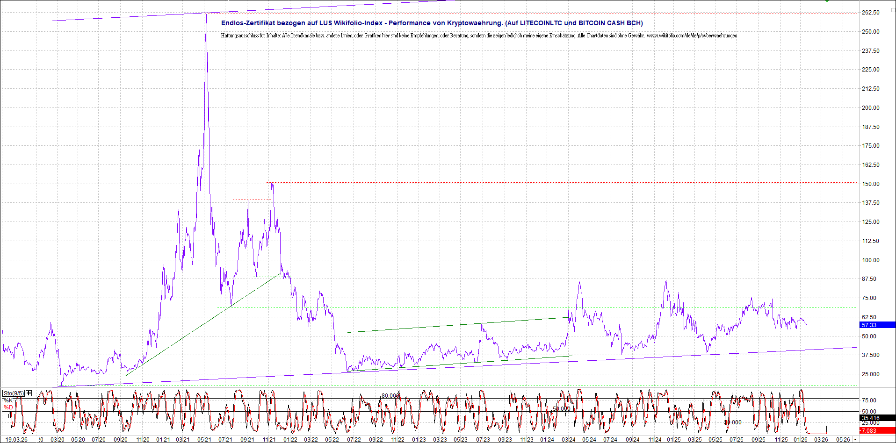The width and height of the screenshot is (896, 443).
Task: Collapse the price panel minus box
Action: coord(892,10)
